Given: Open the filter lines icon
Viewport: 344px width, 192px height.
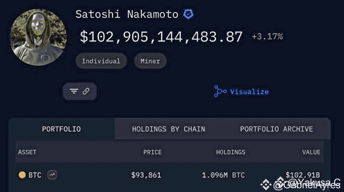Looking at the screenshot, I should [74, 91].
